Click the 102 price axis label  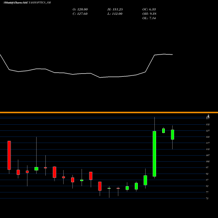point(208,161)
